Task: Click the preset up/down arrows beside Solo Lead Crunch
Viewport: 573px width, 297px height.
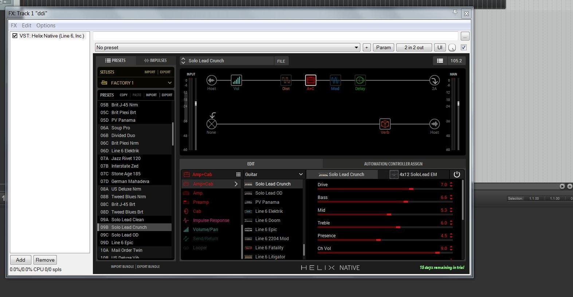Action: point(183,61)
